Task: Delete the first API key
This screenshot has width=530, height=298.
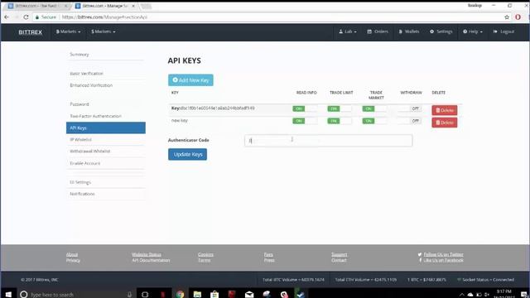Action: [445, 110]
